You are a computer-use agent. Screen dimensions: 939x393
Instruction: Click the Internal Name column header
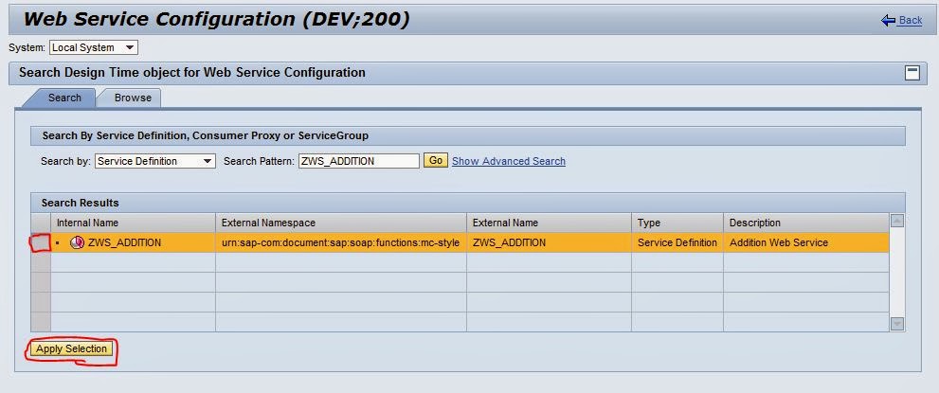87,223
